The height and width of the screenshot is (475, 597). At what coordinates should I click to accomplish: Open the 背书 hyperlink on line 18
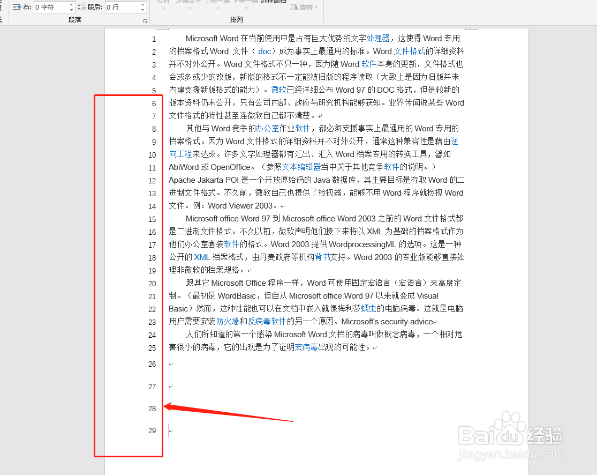click(x=322, y=257)
